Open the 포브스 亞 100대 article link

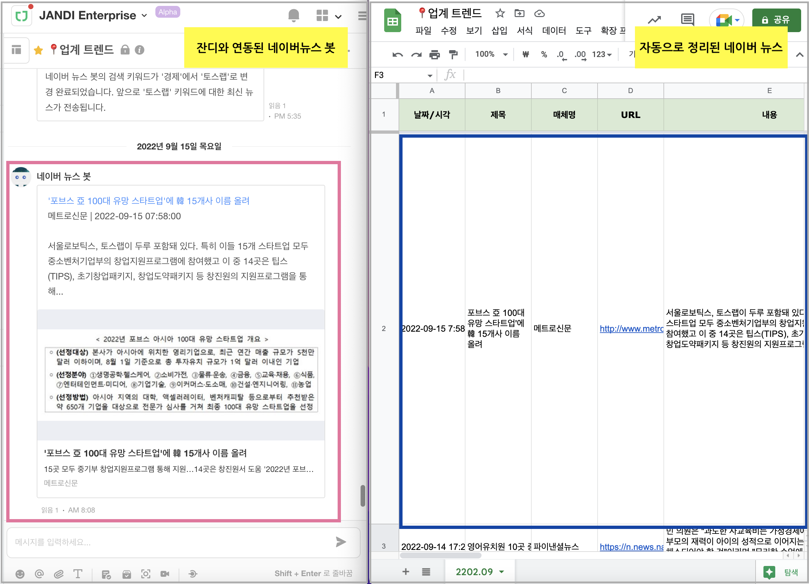coord(149,201)
